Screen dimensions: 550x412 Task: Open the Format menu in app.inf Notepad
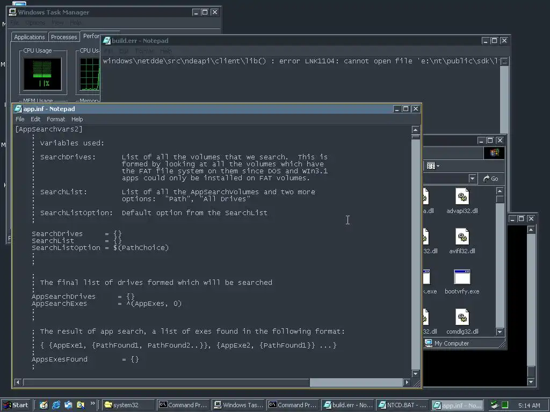pyautogui.click(x=56, y=119)
